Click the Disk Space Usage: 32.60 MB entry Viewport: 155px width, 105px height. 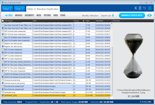(x=74, y=102)
